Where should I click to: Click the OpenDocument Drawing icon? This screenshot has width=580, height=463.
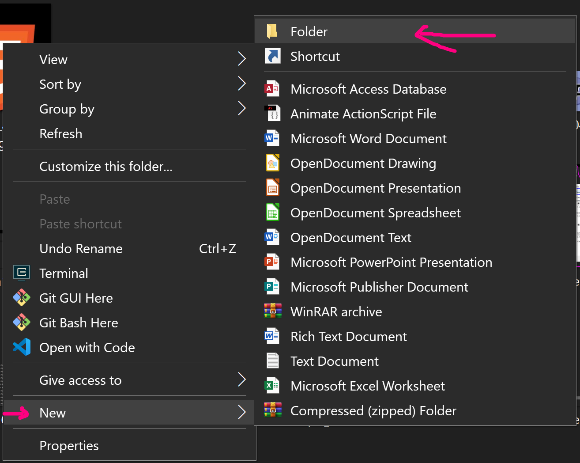point(272,163)
